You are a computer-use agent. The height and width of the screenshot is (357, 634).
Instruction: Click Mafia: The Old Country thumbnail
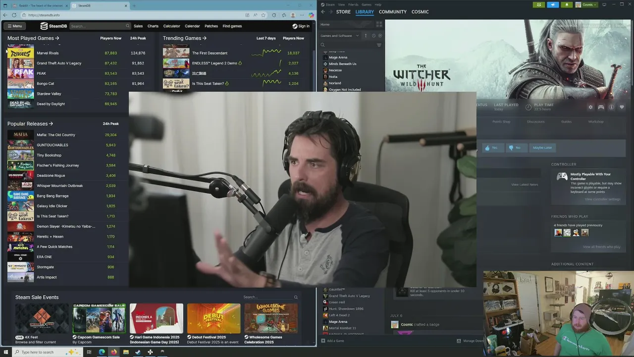(20, 135)
